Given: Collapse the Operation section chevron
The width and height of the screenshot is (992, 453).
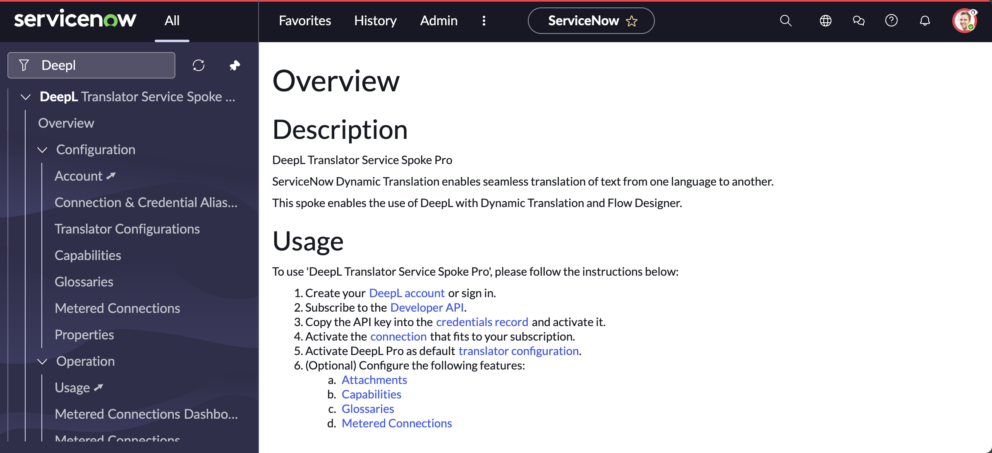Looking at the screenshot, I should point(42,362).
